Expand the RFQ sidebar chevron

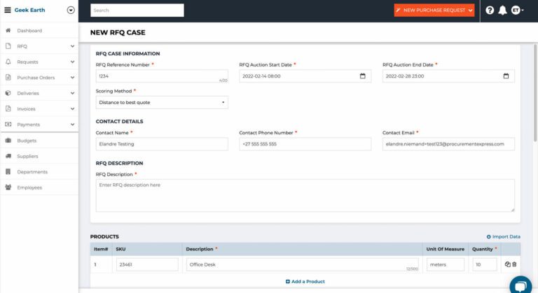click(x=72, y=46)
